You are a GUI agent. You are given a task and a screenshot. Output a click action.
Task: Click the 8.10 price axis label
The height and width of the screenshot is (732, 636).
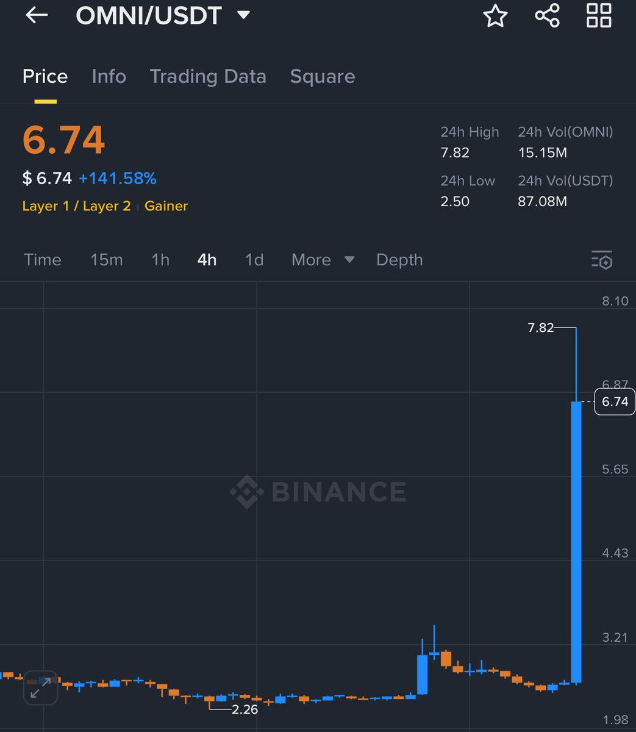615,301
